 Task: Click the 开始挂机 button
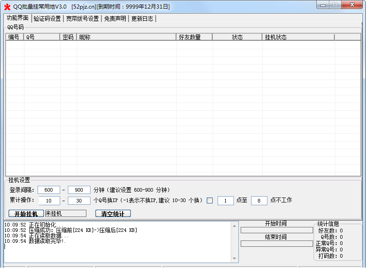pyautogui.click(x=26, y=214)
